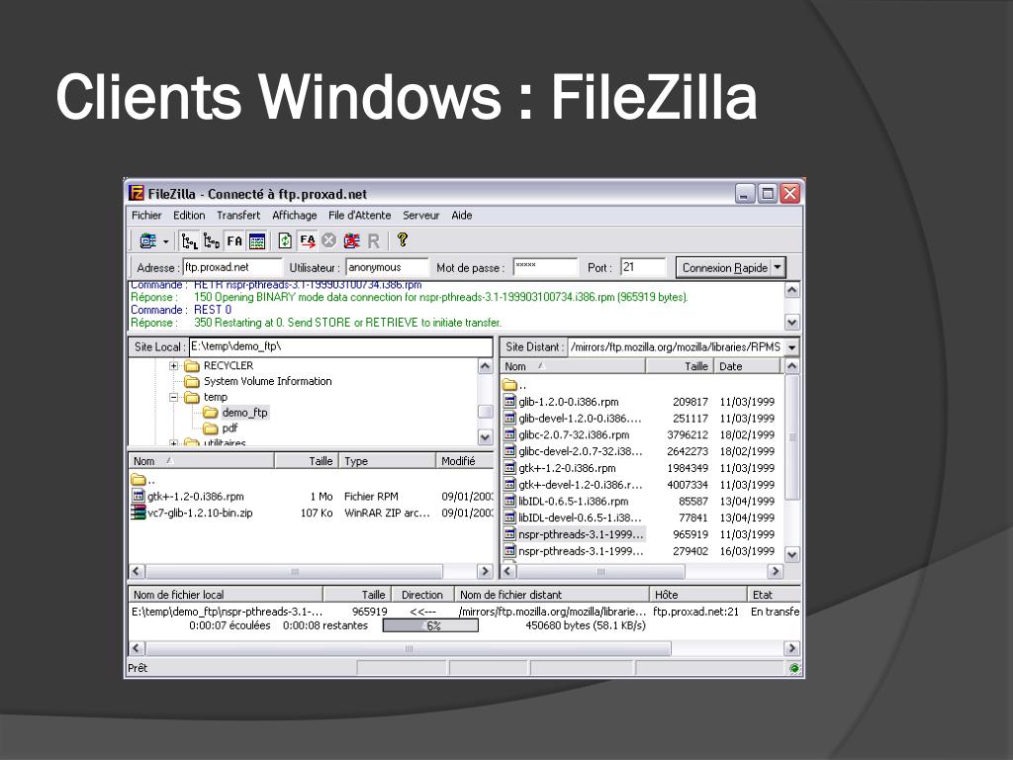Click Nom de fichier local queue header
Screen dimensions: 1013x760
click(226, 595)
